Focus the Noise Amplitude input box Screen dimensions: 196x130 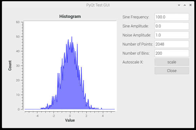point(172,35)
